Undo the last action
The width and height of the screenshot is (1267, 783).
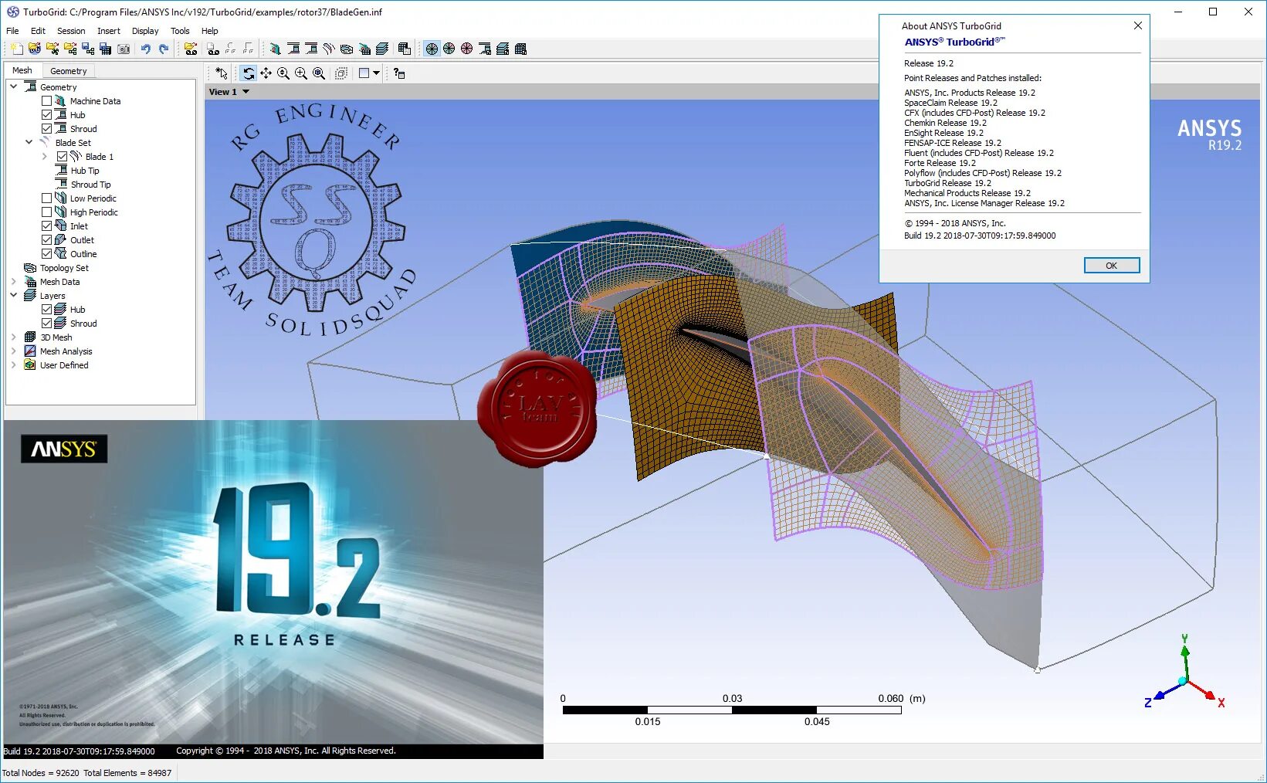click(145, 49)
